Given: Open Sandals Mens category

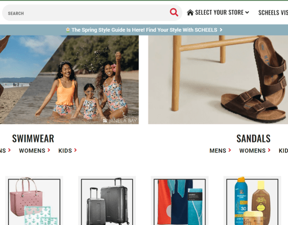Looking at the screenshot, I should pos(217,150).
